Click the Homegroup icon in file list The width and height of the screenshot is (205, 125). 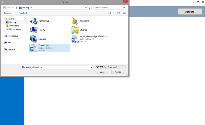coord(34,21)
